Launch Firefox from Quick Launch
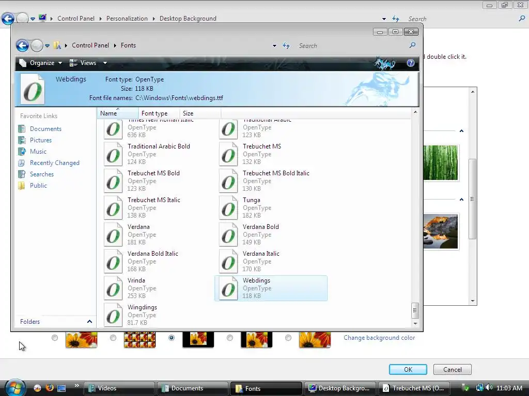Viewport: 529px width, 396px height. 49,388
